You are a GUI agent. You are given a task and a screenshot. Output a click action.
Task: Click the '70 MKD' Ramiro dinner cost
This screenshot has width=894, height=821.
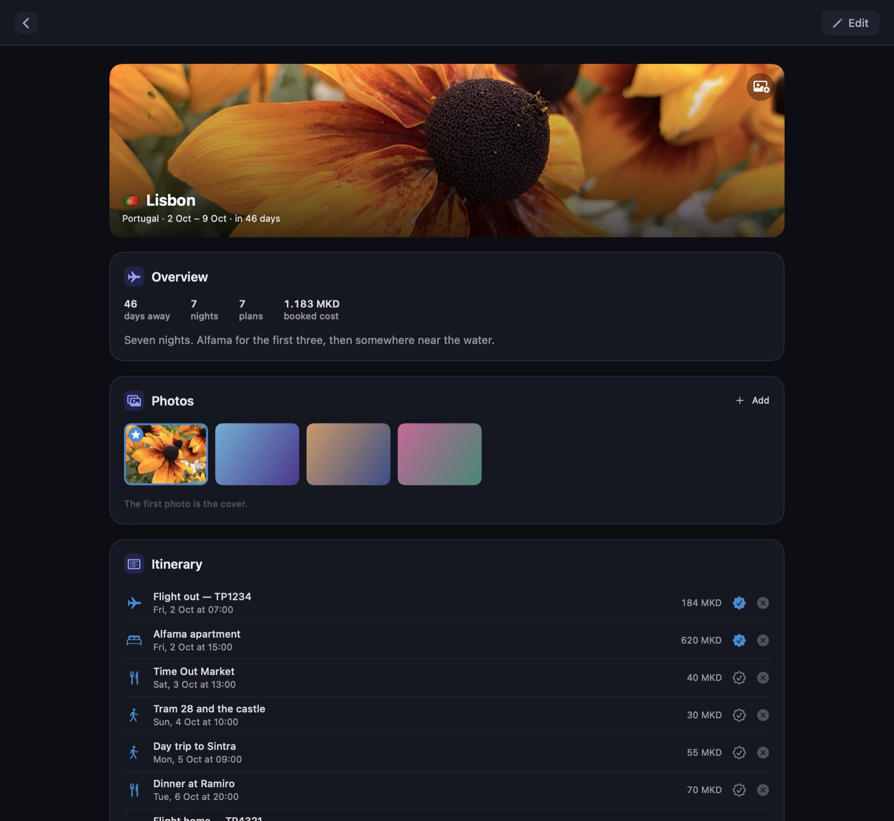click(x=704, y=790)
